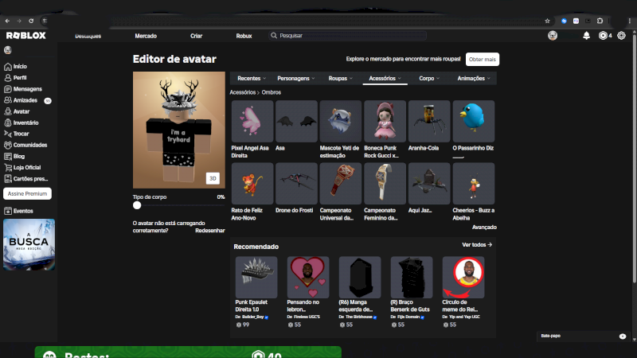Open Loja Oficial in sidebar
637x358 pixels.
tap(22, 167)
